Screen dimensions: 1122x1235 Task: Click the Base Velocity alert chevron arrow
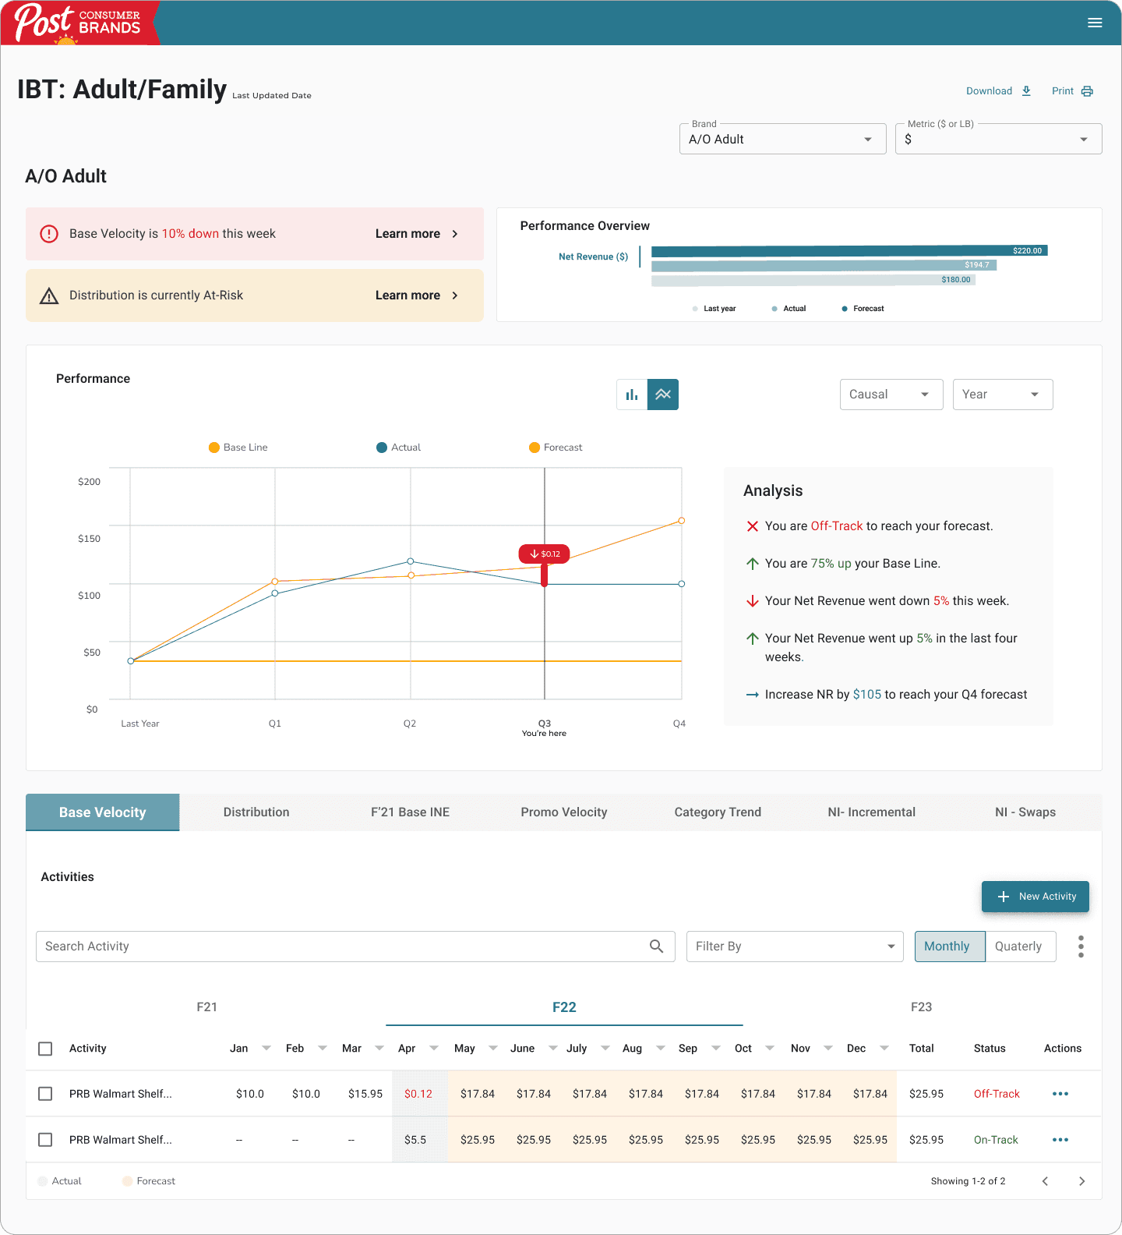(455, 234)
